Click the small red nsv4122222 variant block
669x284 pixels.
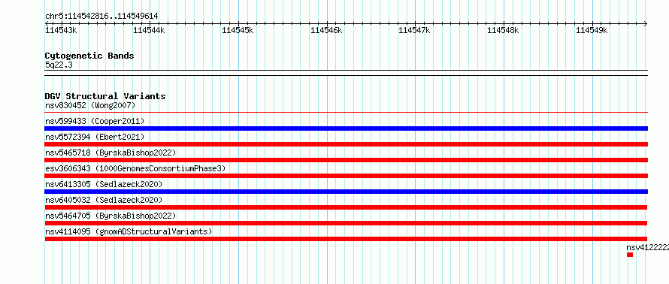630,255
